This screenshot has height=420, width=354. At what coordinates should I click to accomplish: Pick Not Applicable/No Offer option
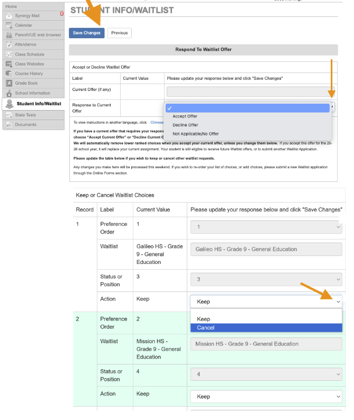(x=195, y=134)
